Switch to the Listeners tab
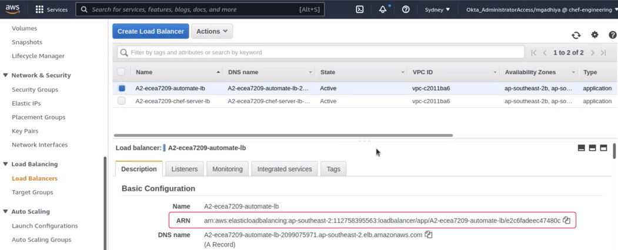Screen dimensions: 618x250 (x=185, y=169)
